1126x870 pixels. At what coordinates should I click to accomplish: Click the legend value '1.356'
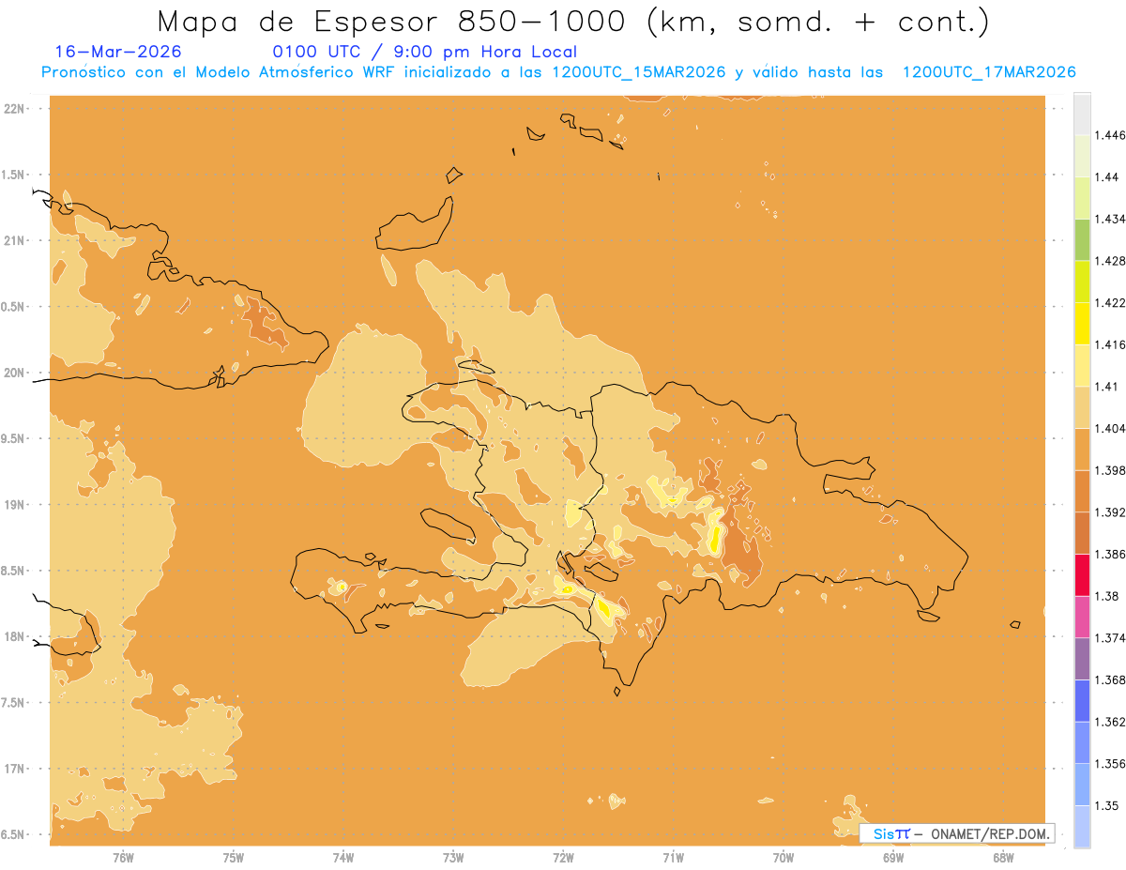click(1110, 764)
